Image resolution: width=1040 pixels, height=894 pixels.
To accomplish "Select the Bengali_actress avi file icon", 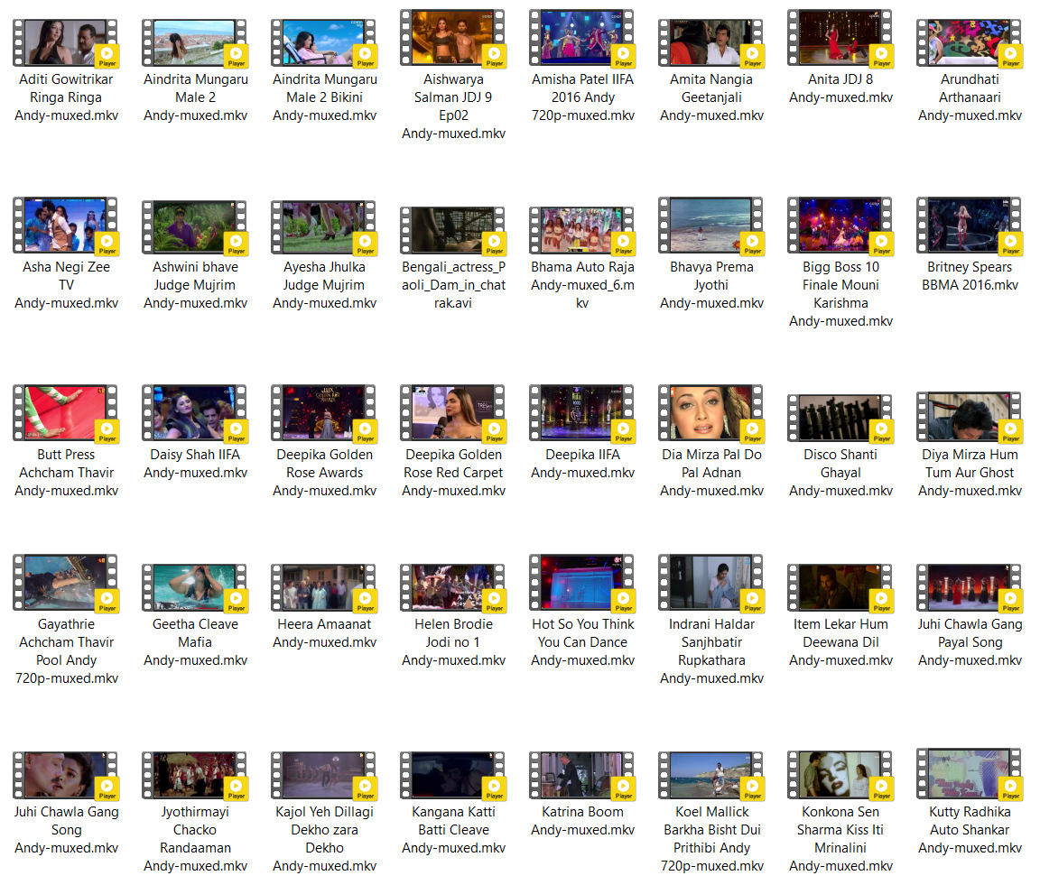I will coord(453,231).
